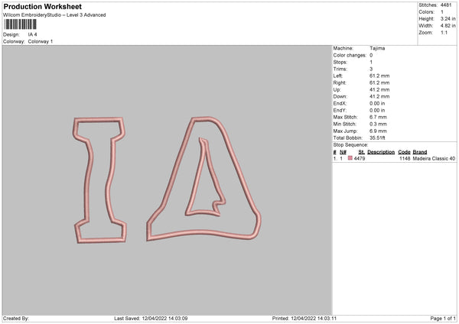Click the pink thread color swatch
Viewport: 459px width, 324px height.
[350, 159]
